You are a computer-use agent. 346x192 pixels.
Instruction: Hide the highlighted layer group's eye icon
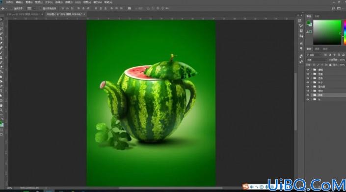click(308, 95)
